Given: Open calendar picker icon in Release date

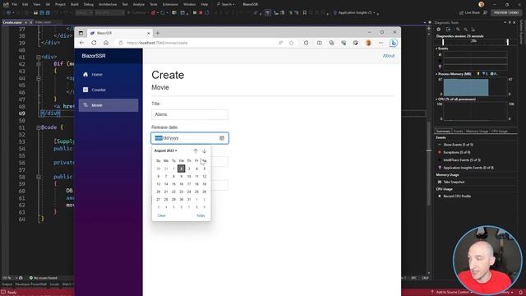Looking at the screenshot, I should (x=222, y=138).
